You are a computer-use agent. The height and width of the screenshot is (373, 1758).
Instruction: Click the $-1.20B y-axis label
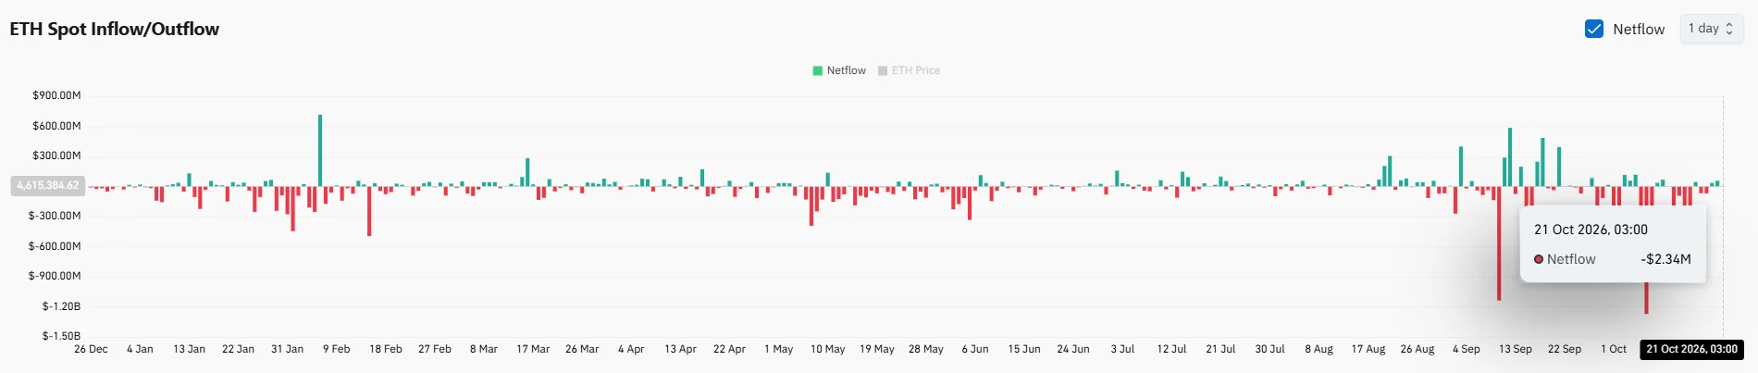coord(61,306)
